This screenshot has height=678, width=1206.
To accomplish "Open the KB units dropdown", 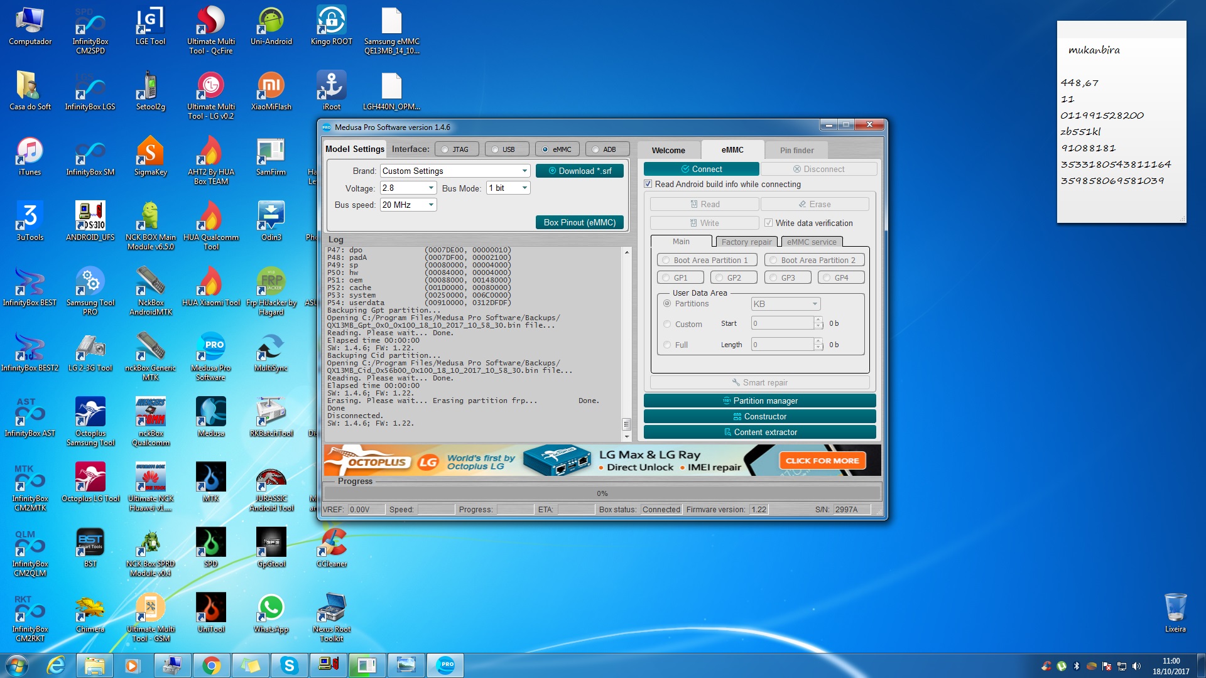I will [786, 304].
